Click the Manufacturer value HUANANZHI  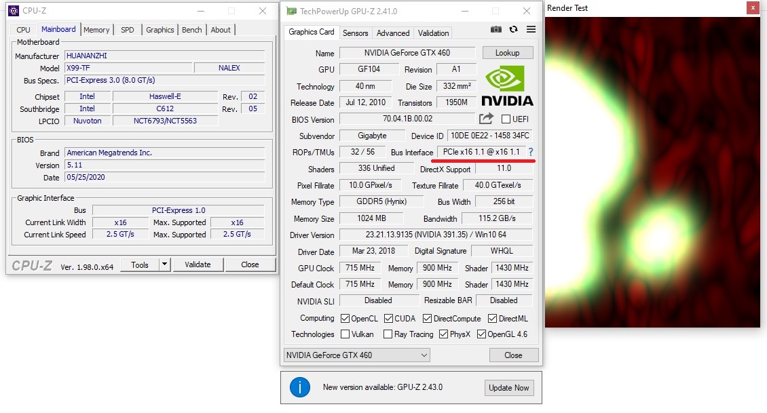164,56
